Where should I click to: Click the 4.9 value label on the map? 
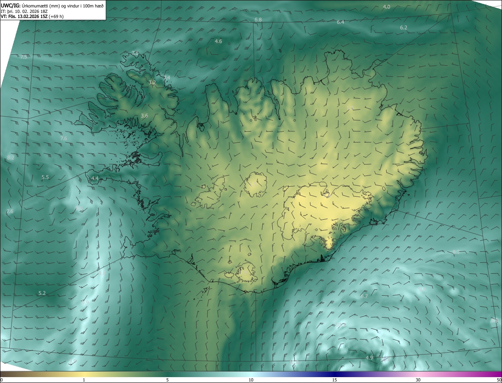(369, 358)
